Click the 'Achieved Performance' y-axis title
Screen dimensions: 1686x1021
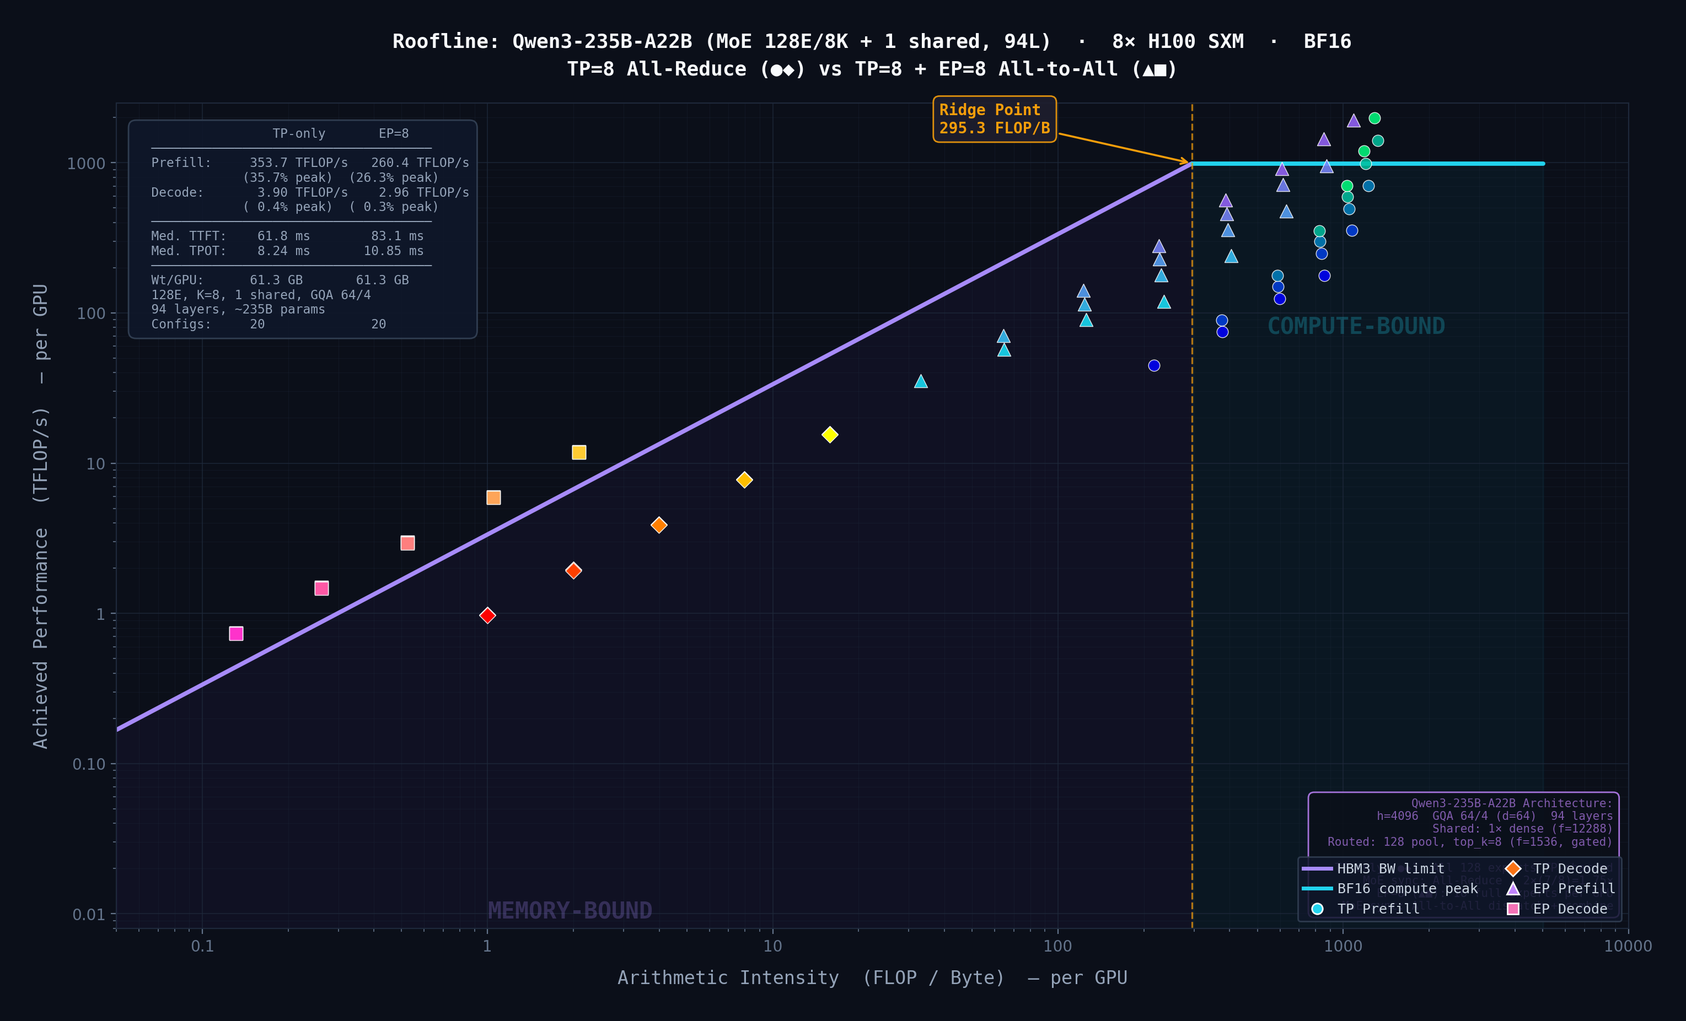coord(41,516)
